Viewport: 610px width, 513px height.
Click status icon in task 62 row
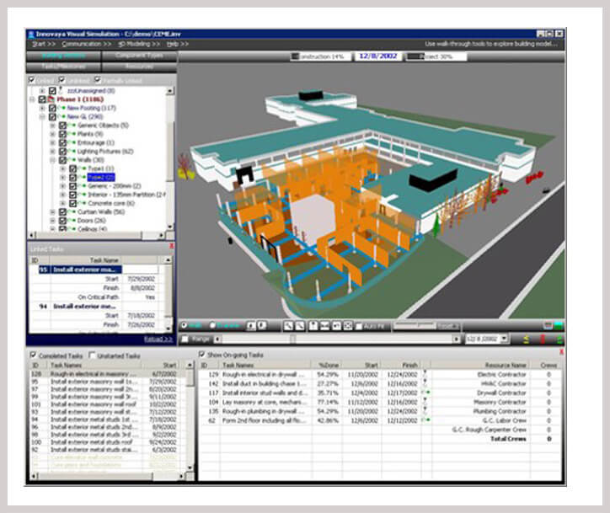click(x=425, y=420)
